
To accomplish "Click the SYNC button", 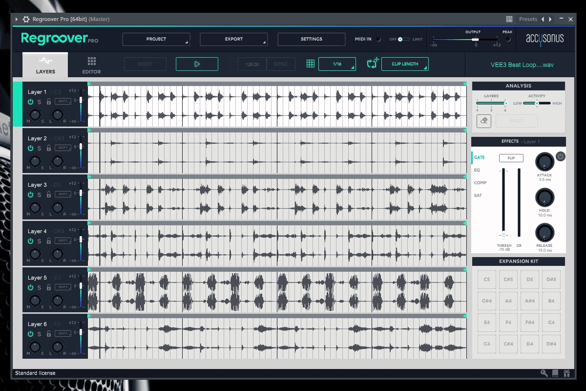I will click(x=281, y=64).
